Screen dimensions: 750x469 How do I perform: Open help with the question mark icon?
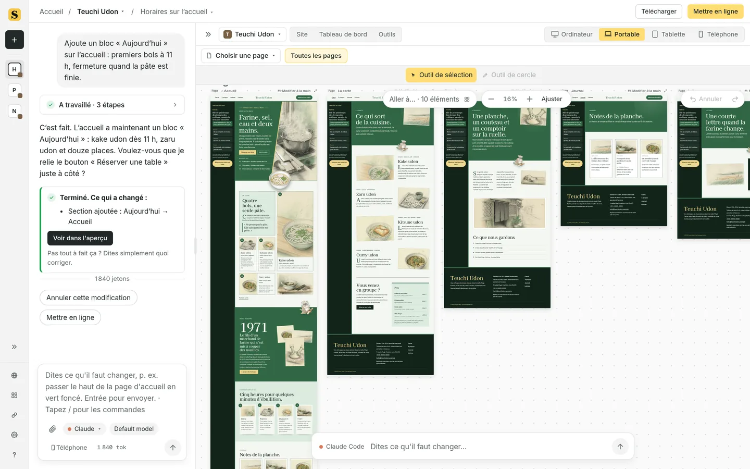pyautogui.click(x=15, y=454)
